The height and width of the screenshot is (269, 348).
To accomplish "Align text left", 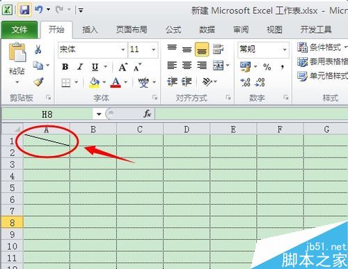I will pyautogui.click(x=172, y=66).
